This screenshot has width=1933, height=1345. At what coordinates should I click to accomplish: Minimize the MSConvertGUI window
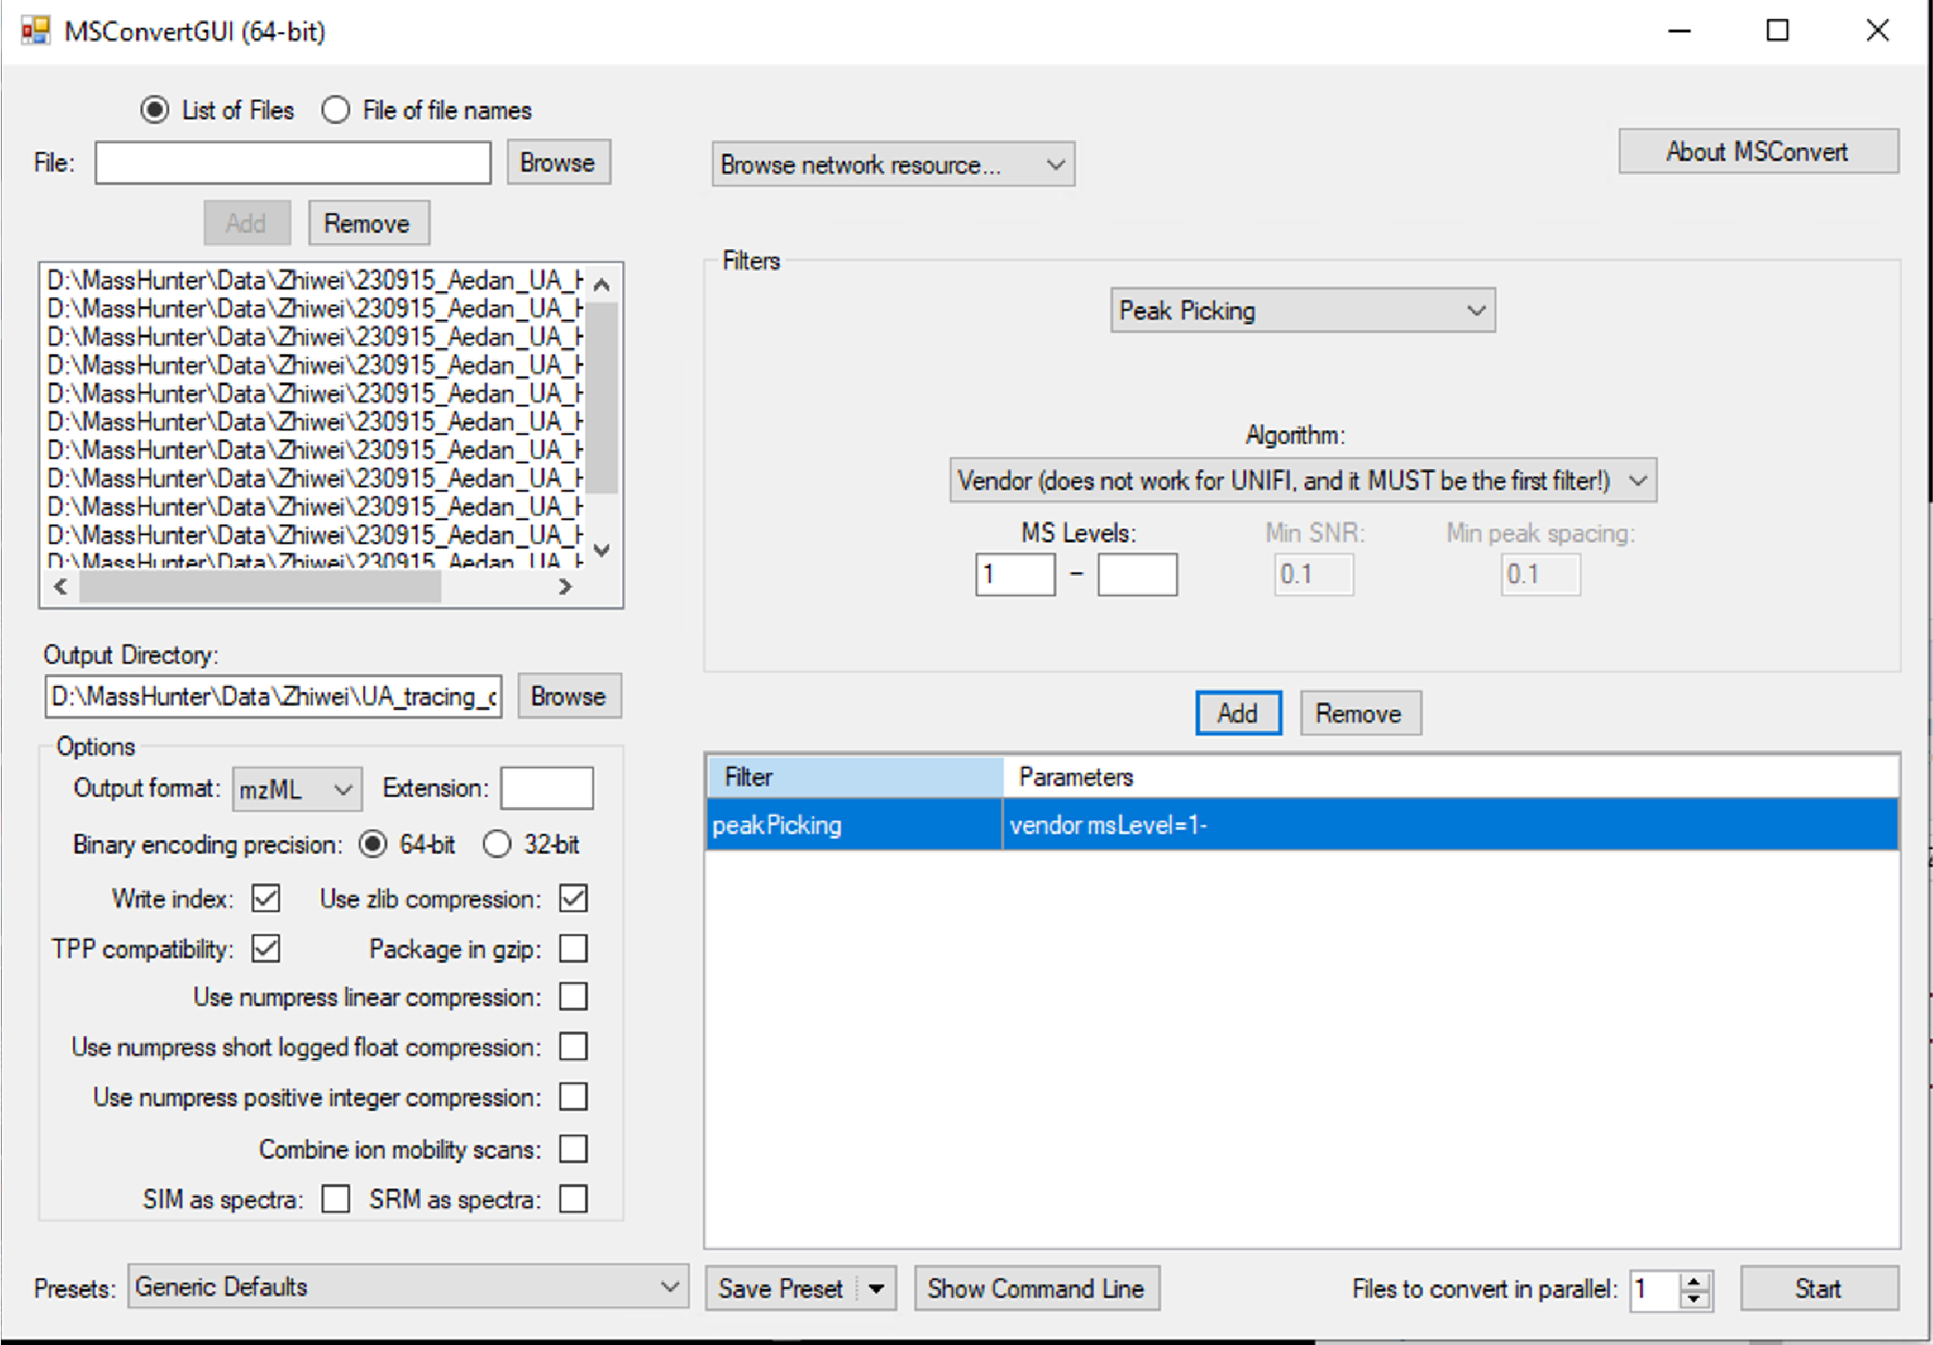pos(1679,31)
